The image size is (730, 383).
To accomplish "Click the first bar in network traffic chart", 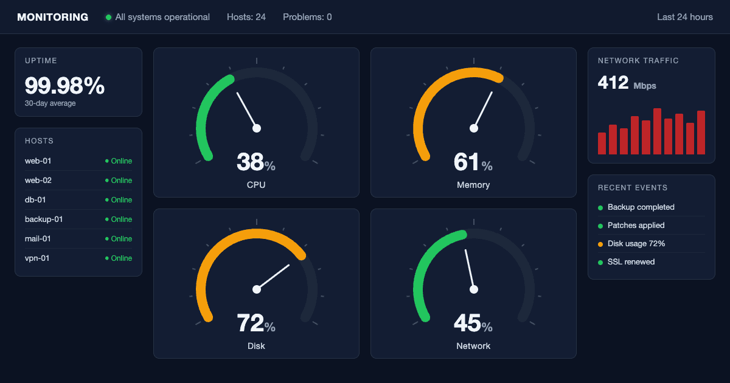I will click(602, 143).
